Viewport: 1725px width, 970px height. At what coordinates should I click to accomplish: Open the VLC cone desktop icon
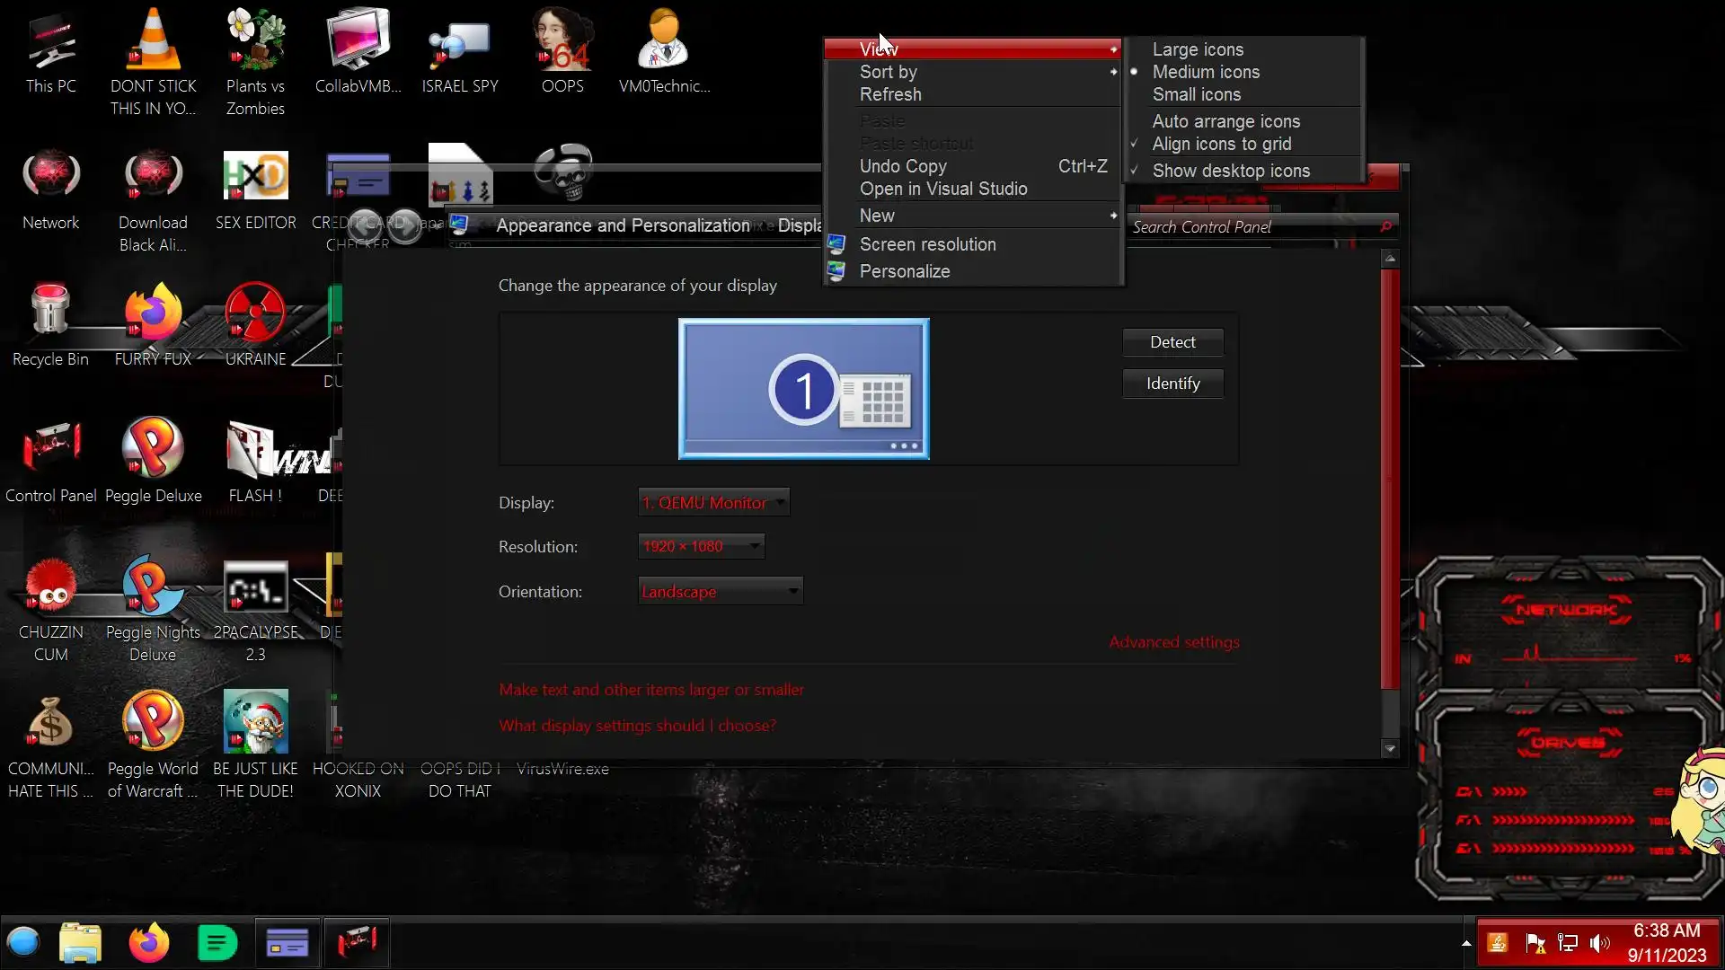pyautogui.click(x=154, y=40)
